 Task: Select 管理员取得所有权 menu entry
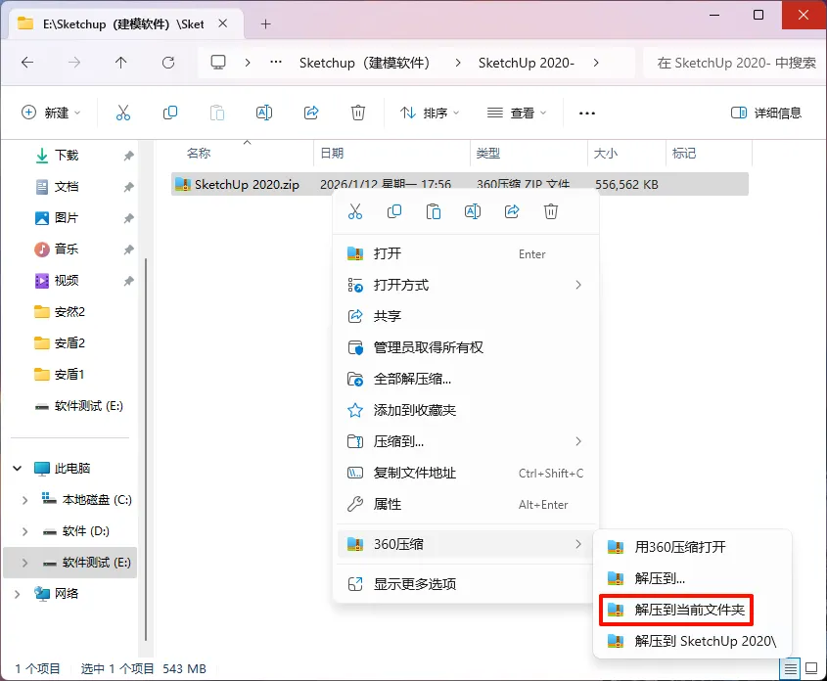coord(466,348)
